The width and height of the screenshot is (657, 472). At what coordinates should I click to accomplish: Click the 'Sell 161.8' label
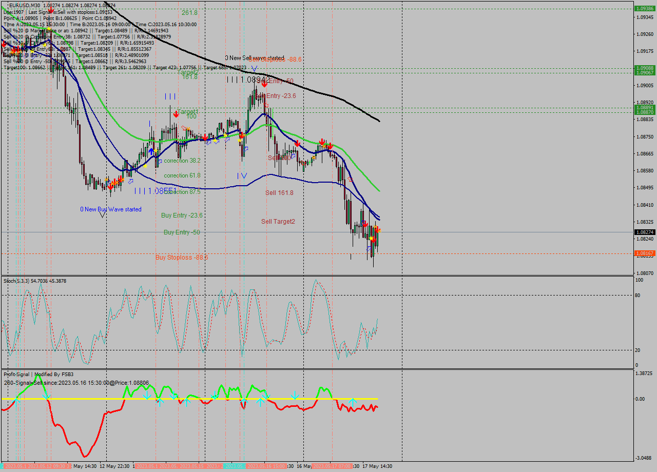pyautogui.click(x=279, y=193)
